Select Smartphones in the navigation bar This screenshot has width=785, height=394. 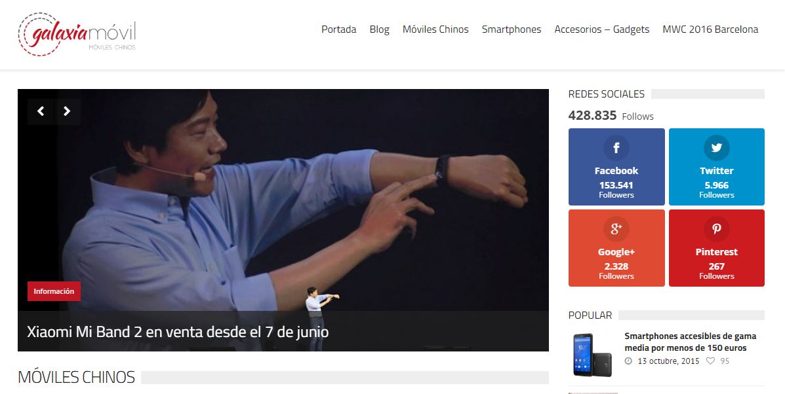coord(512,29)
